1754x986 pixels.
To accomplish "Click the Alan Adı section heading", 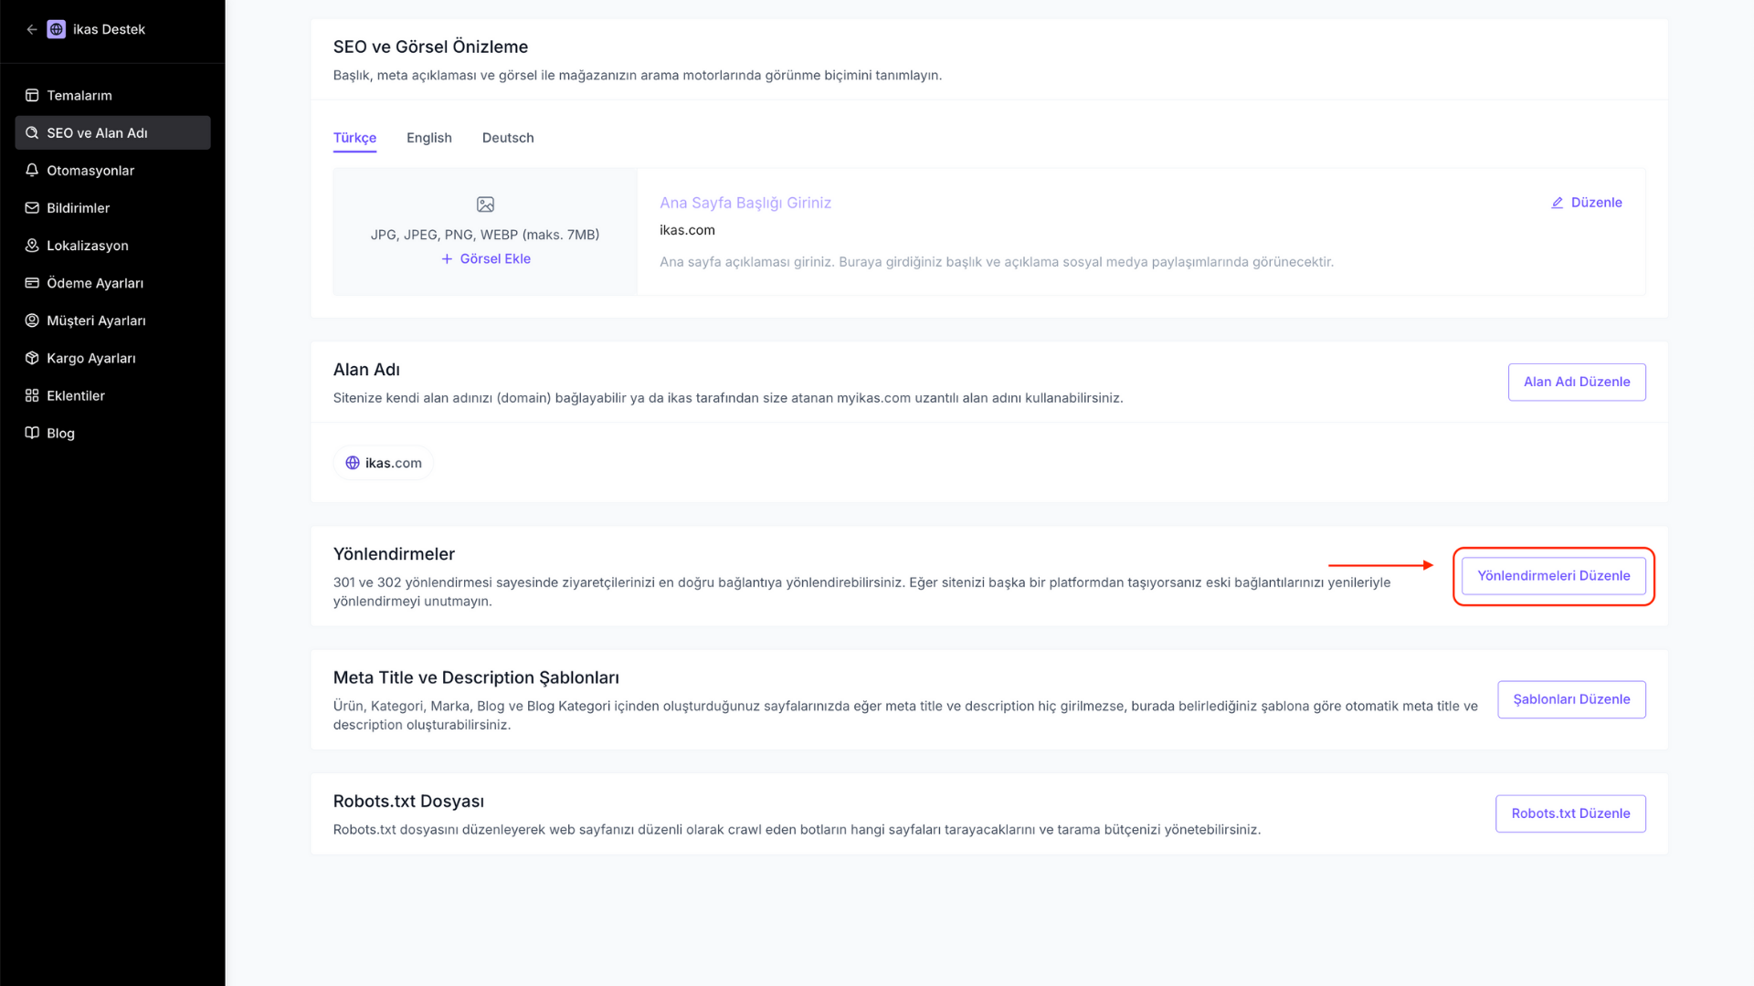I will tap(366, 370).
